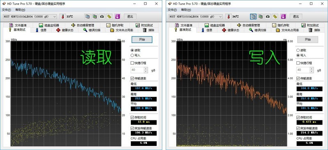Open 帮助(H) menu in write-test window
The height and width of the screenshot is (150, 328).
pos(186,10)
